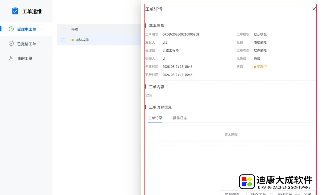Click the 工单模板 field label
The height and width of the screenshot is (195, 323).
point(243,34)
